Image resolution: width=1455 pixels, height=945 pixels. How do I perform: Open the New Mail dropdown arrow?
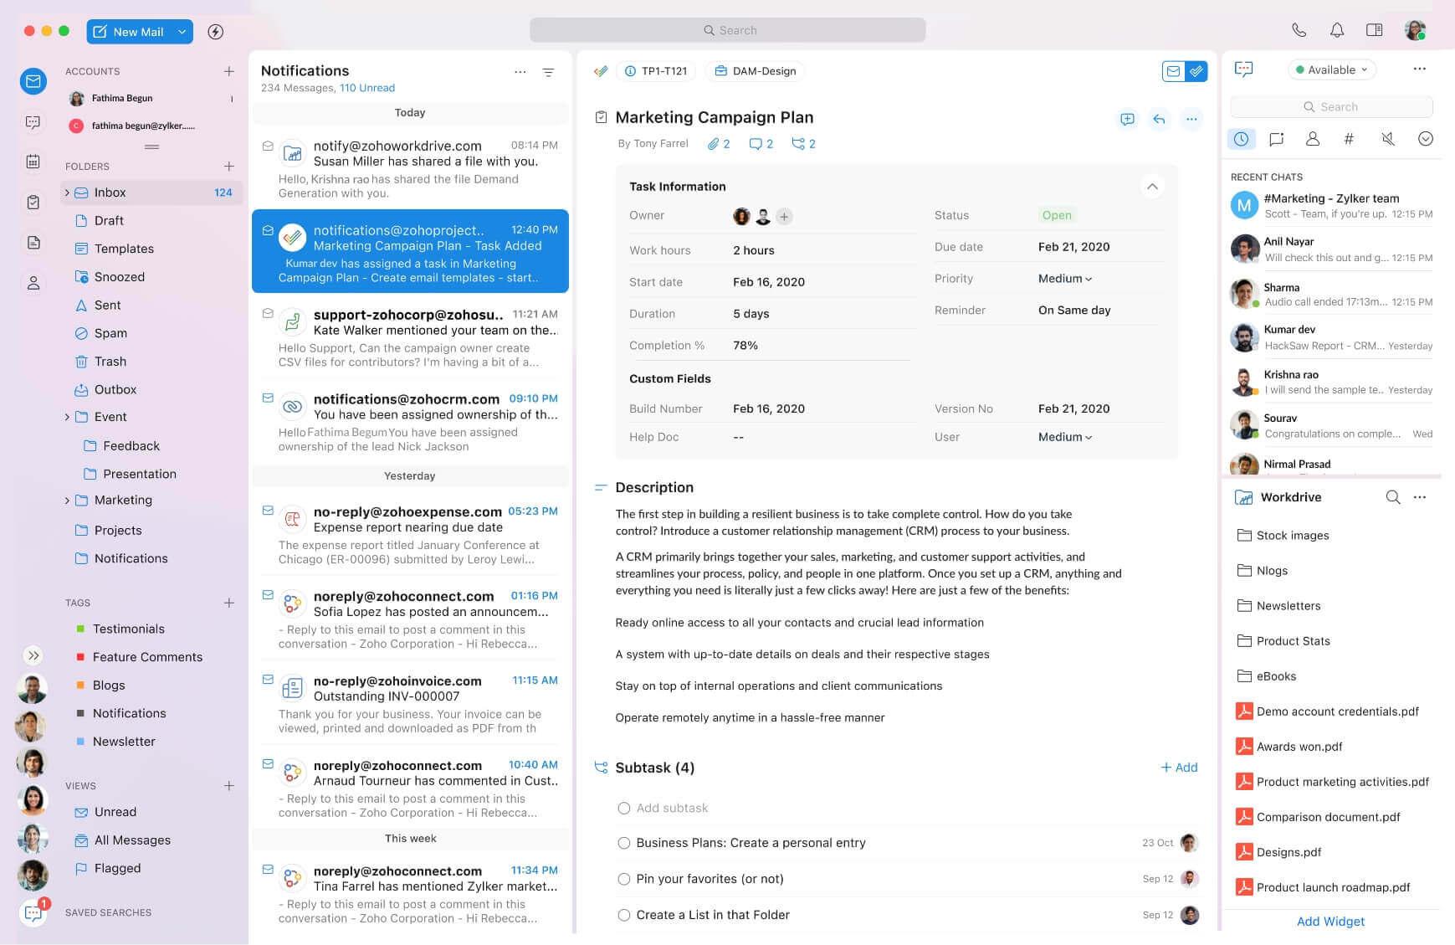[x=182, y=32]
